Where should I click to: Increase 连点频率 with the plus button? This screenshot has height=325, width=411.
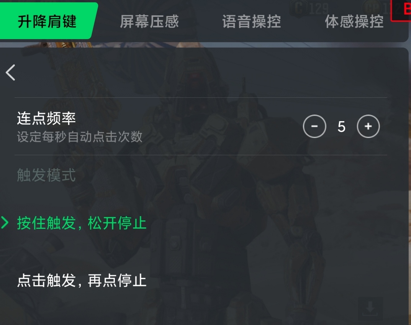(x=368, y=126)
